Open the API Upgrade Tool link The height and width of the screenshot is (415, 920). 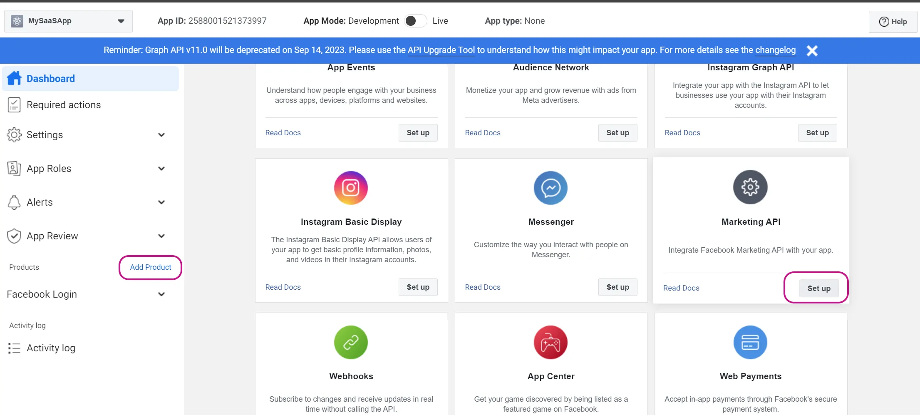coord(441,50)
